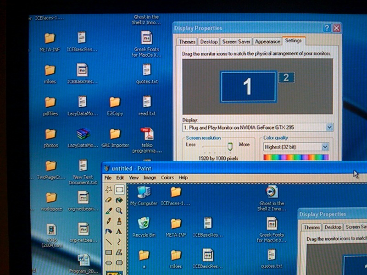This screenshot has width=367, height=275.
Task: Click the 'Less' label beside the resolution slider
Action: click(191, 144)
